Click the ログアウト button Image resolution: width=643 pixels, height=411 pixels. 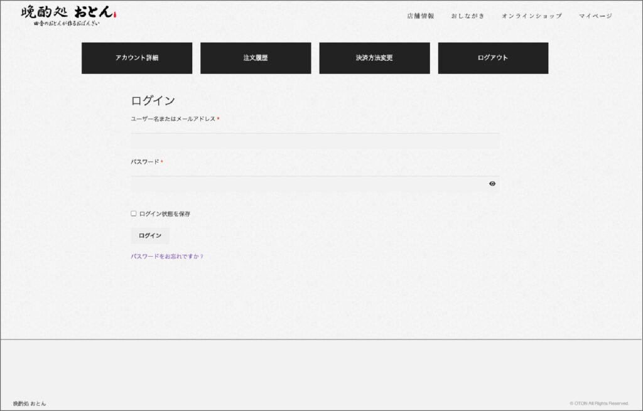493,58
